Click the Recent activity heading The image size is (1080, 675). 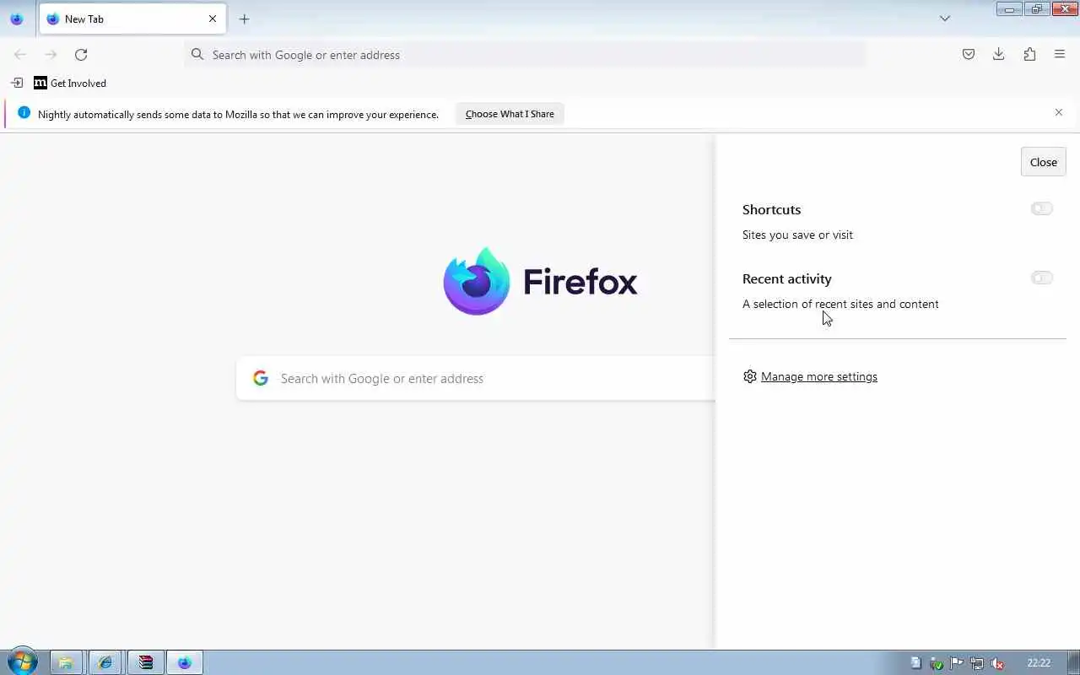click(x=787, y=278)
